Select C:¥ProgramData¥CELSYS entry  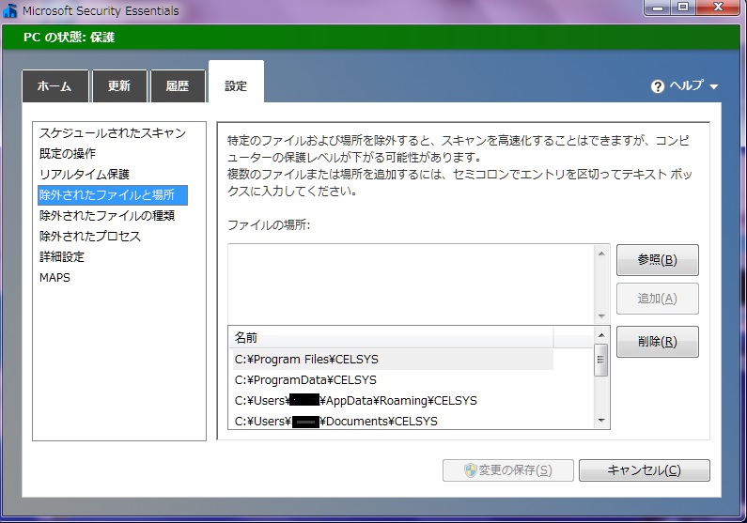tap(393, 379)
